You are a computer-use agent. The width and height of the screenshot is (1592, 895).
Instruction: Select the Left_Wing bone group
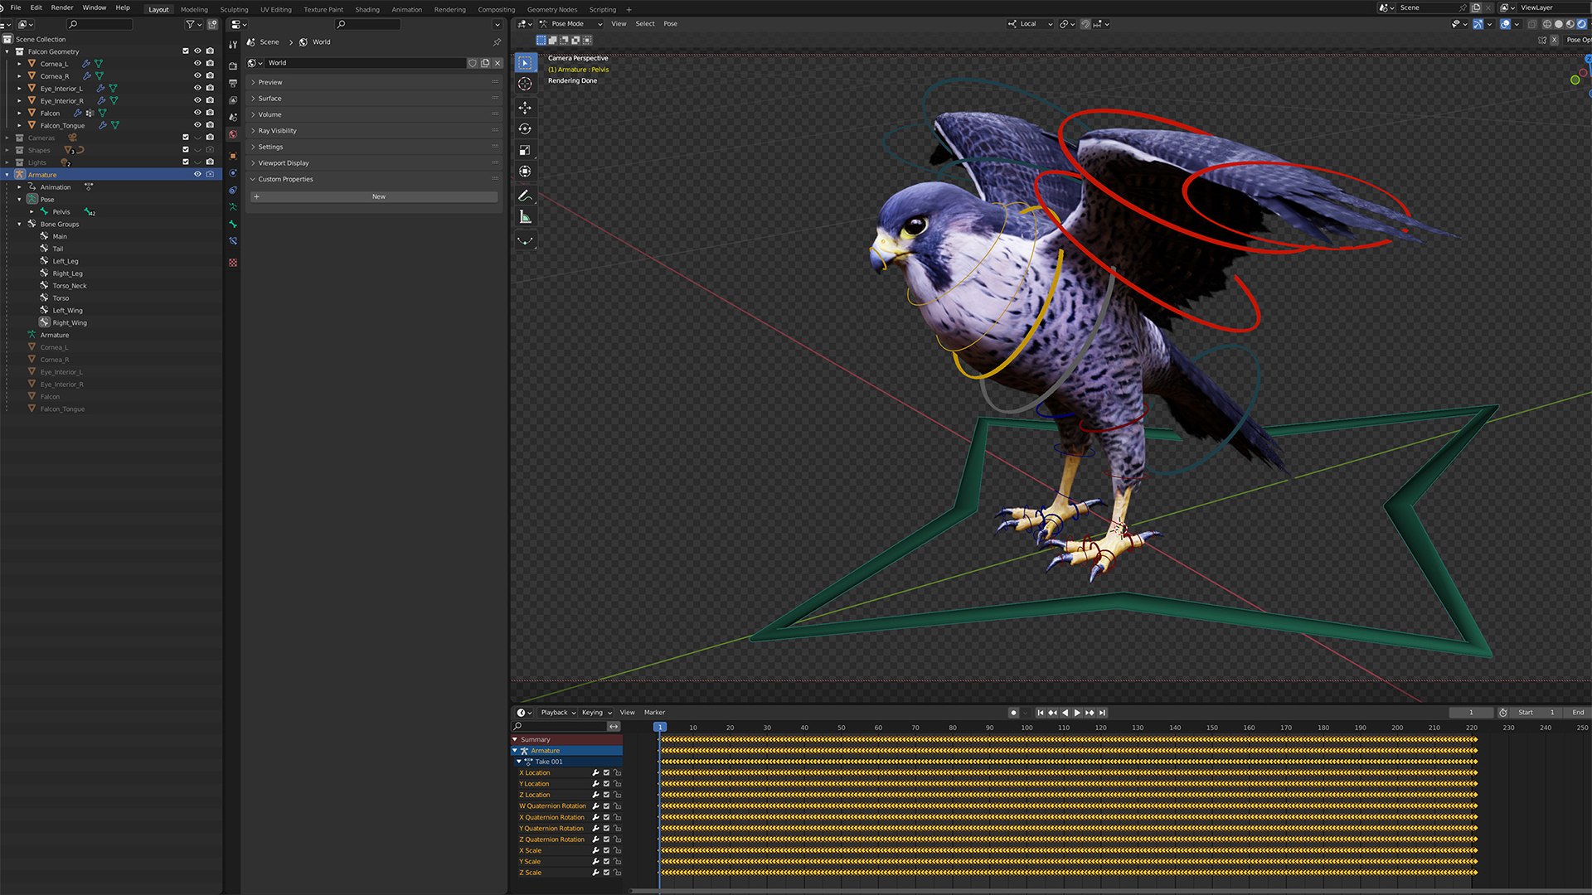(x=68, y=311)
